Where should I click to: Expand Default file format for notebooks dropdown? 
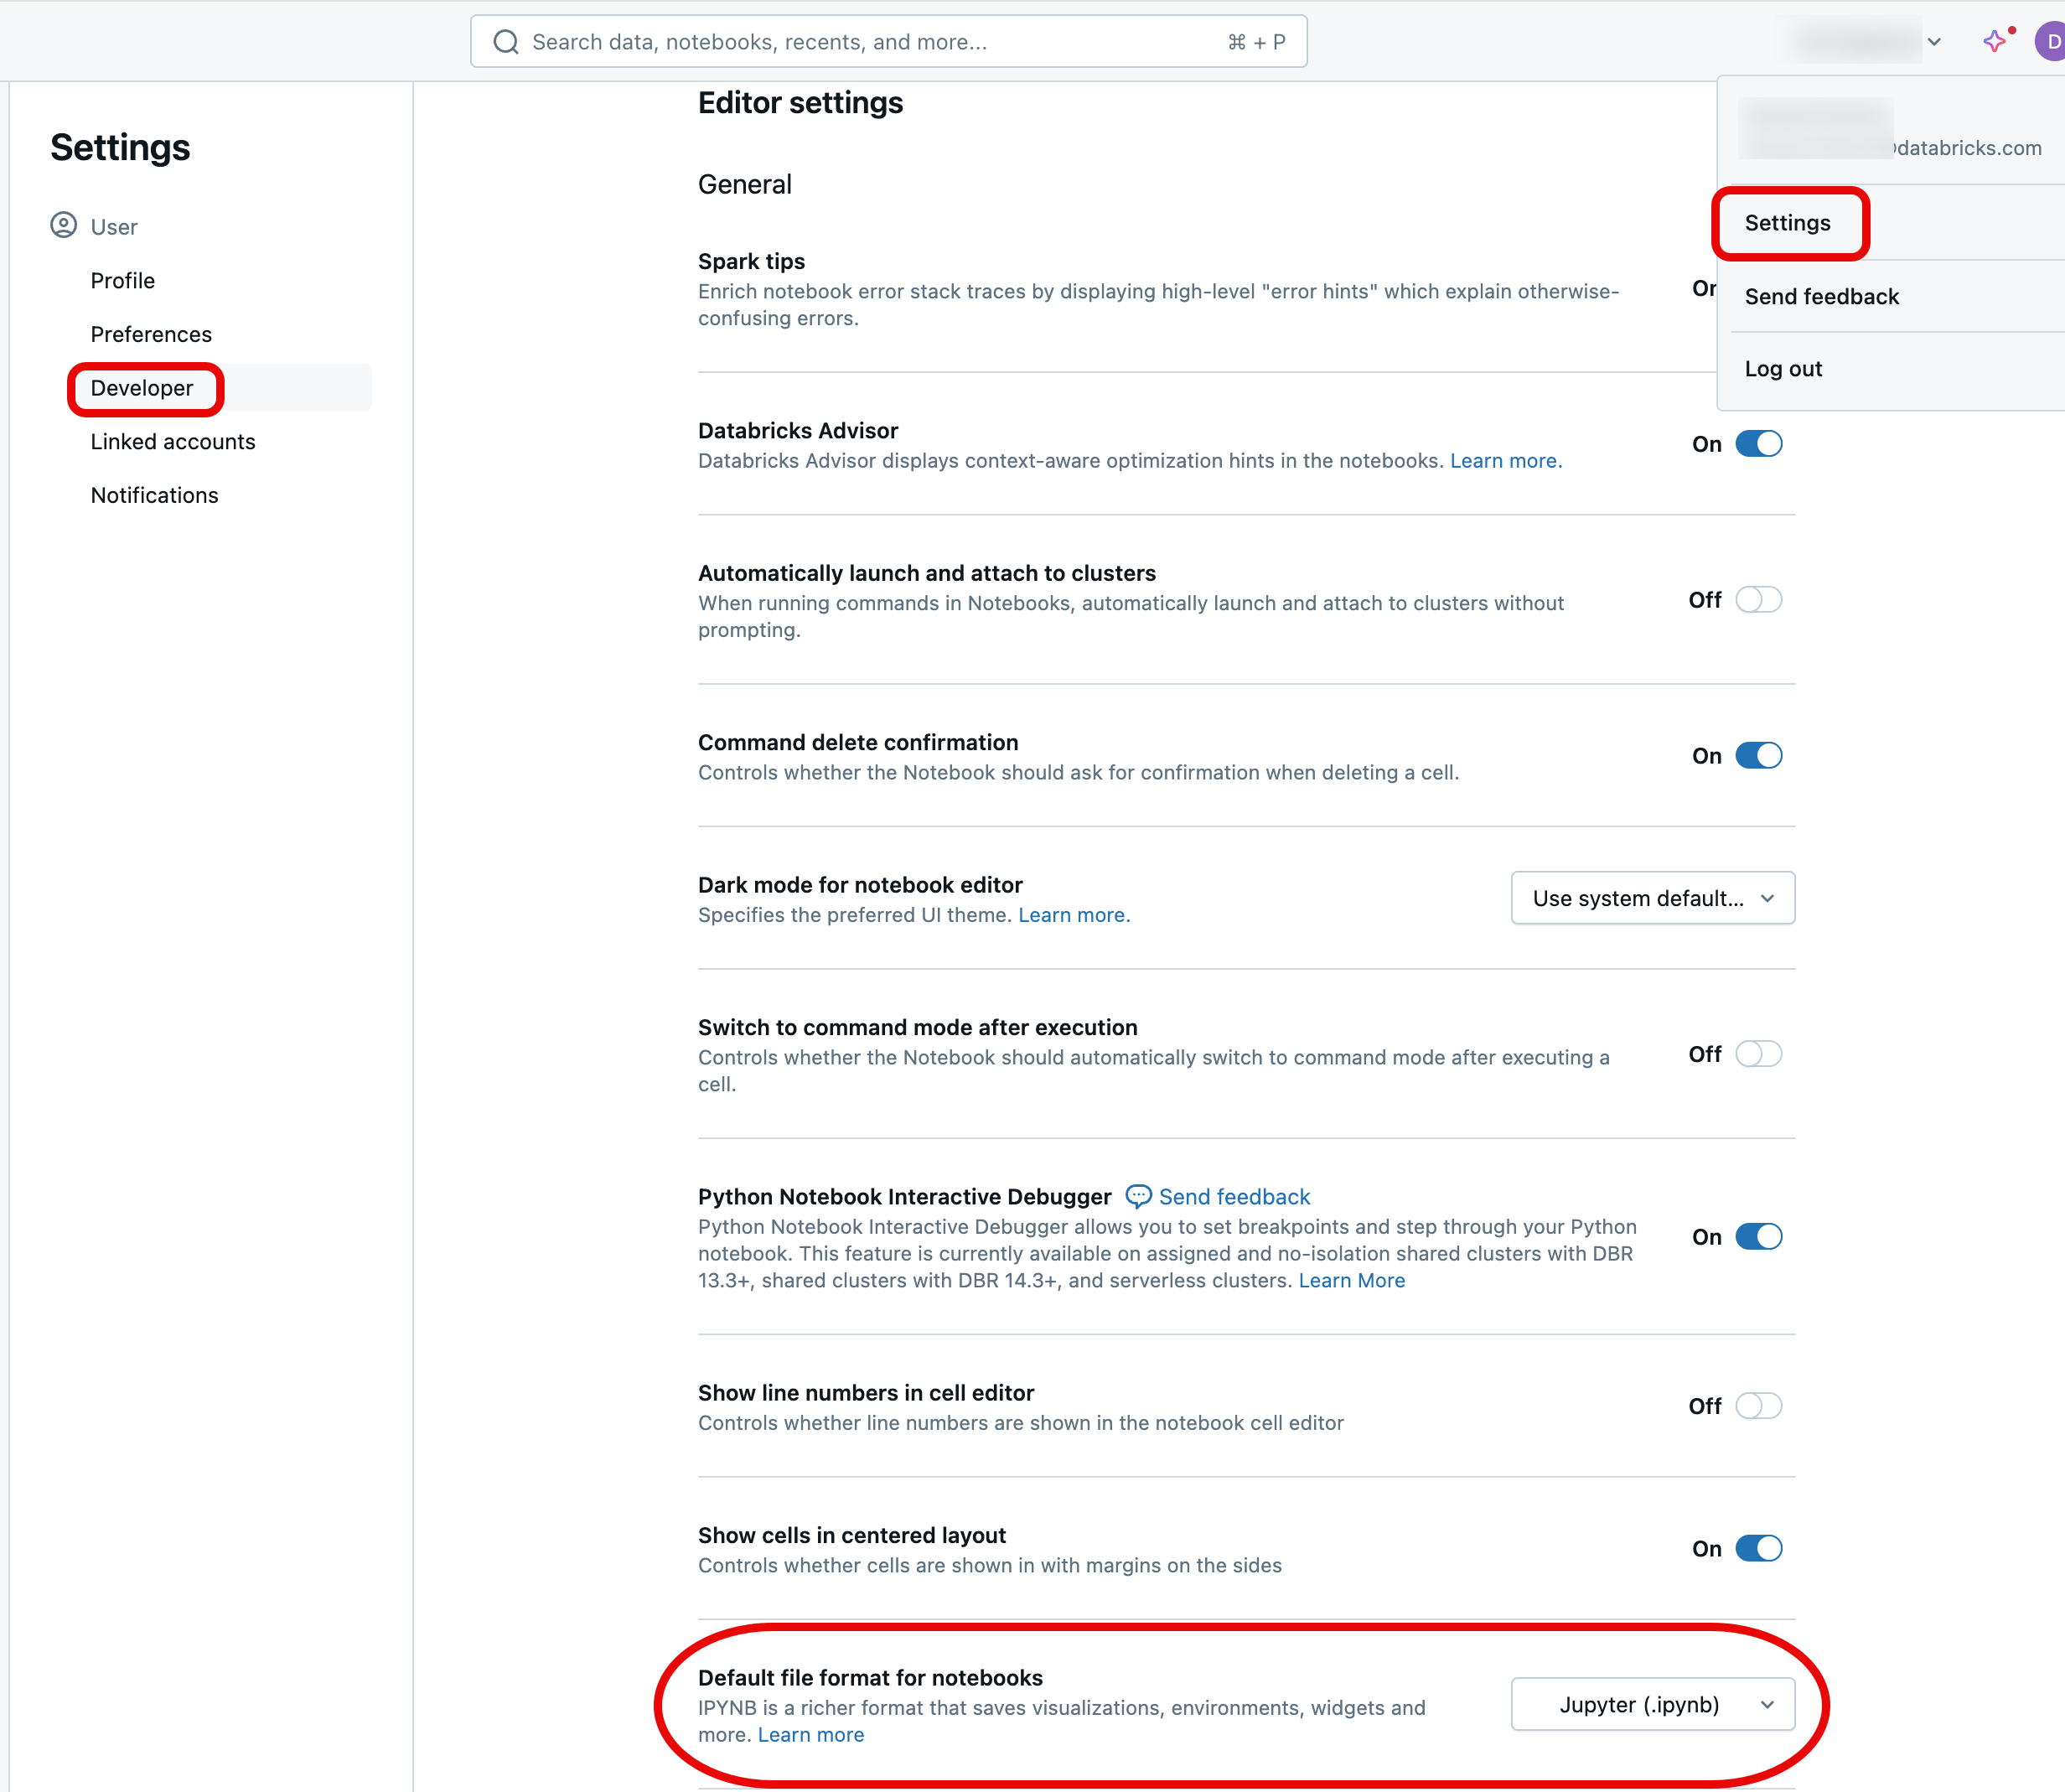pyautogui.click(x=1653, y=1704)
